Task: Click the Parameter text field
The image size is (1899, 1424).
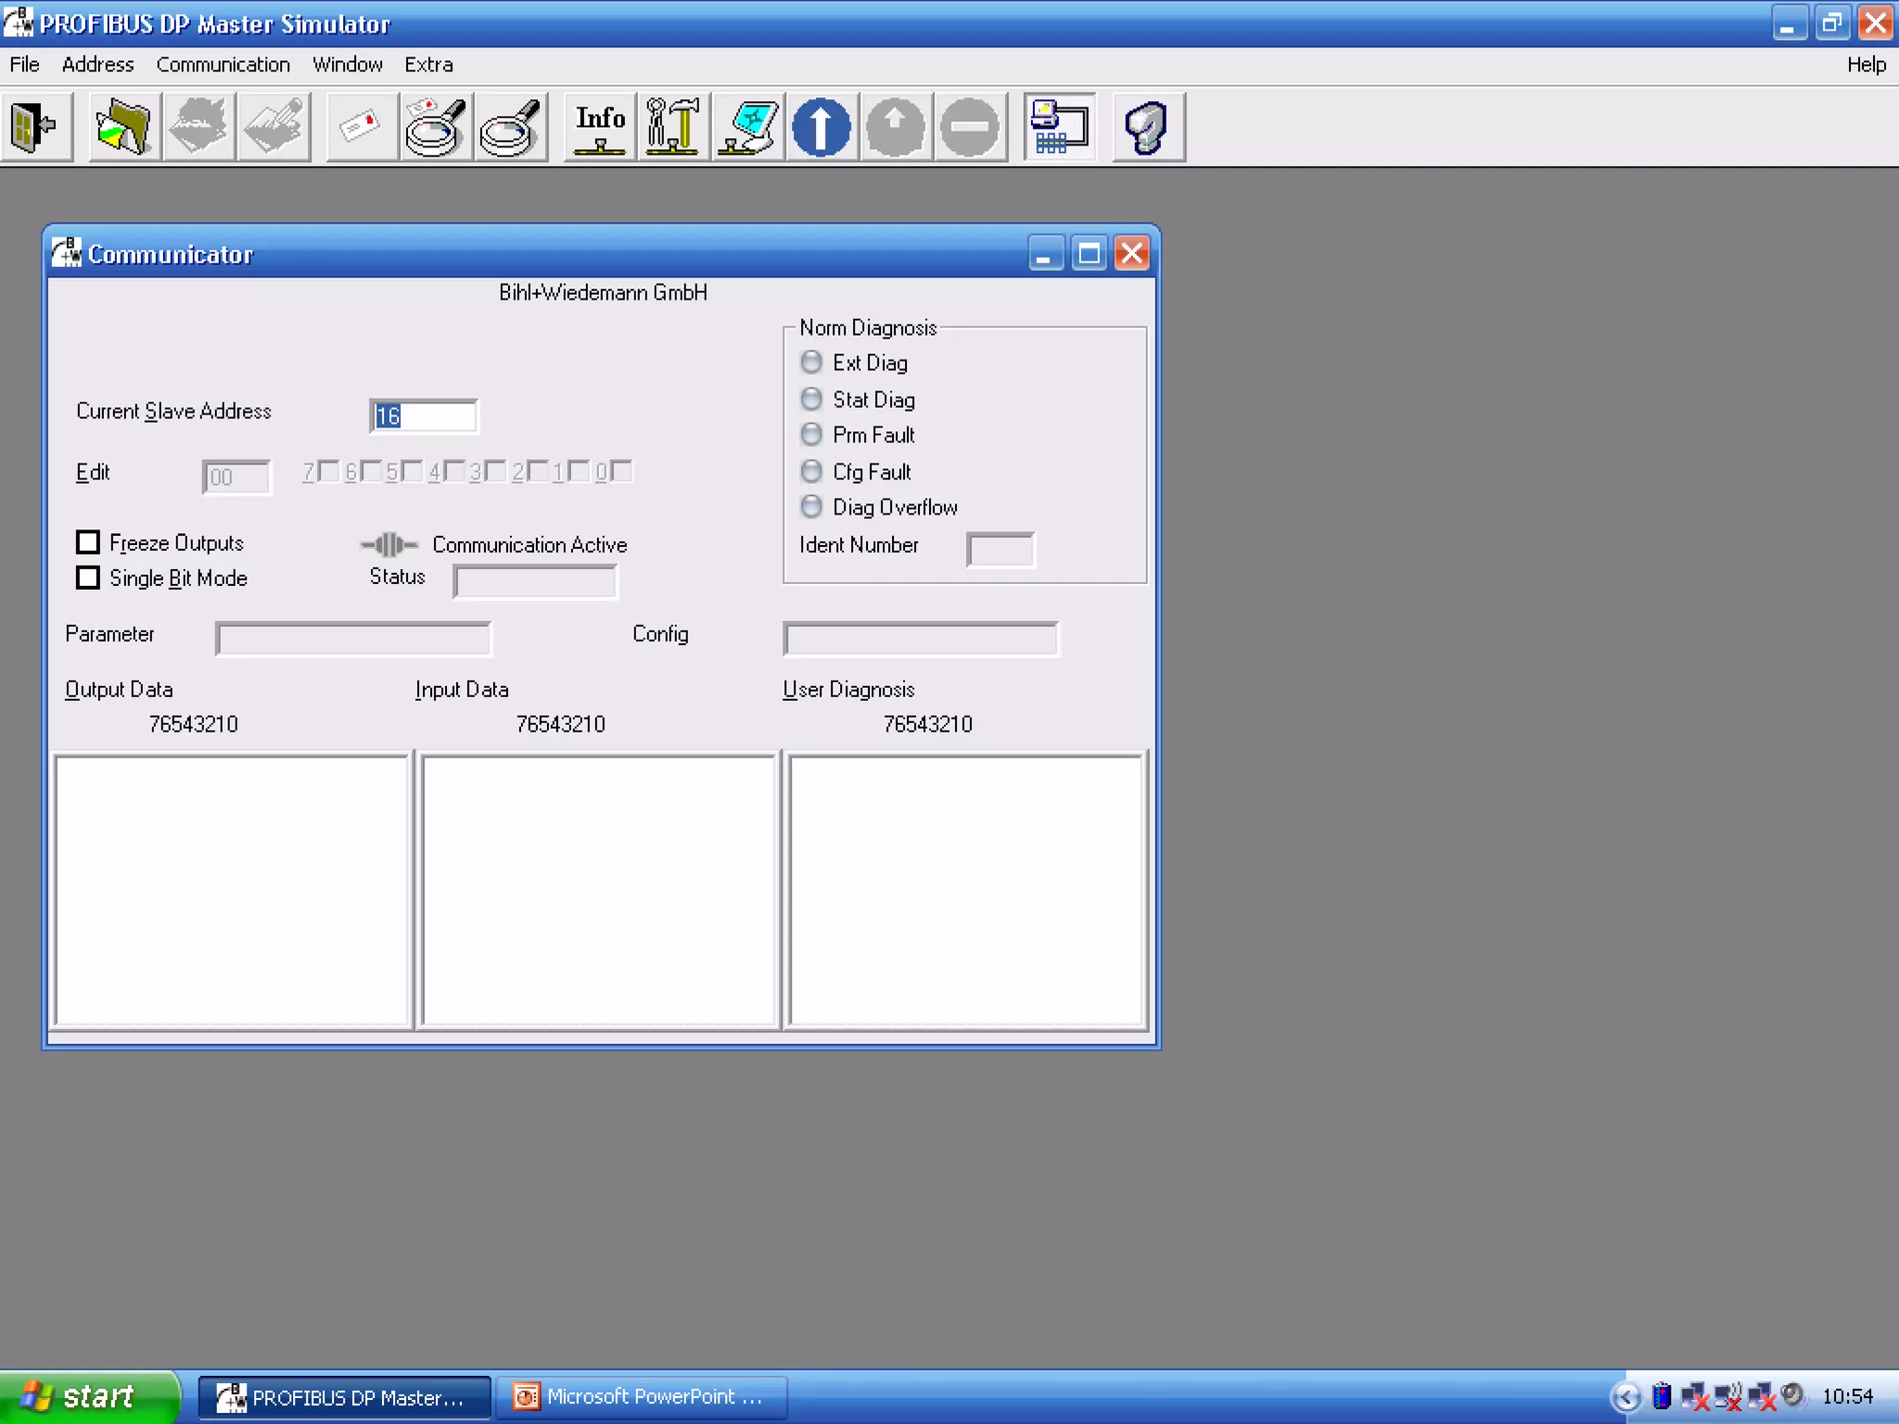Action: pyautogui.click(x=352, y=639)
